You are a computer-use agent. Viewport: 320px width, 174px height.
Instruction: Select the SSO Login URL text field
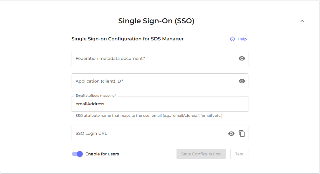click(x=147, y=134)
